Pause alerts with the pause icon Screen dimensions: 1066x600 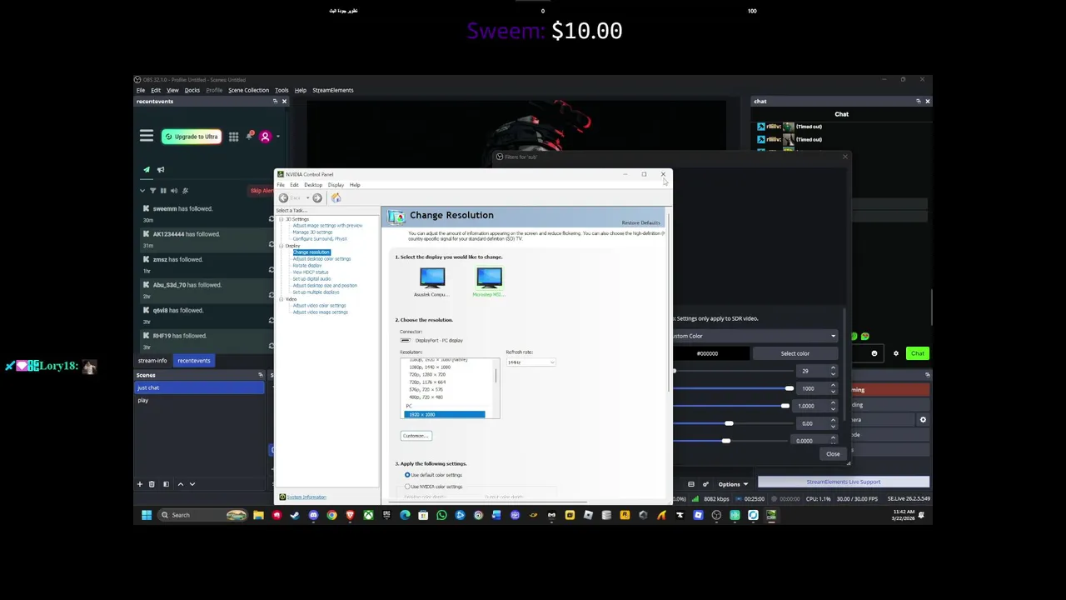pyautogui.click(x=163, y=191)
